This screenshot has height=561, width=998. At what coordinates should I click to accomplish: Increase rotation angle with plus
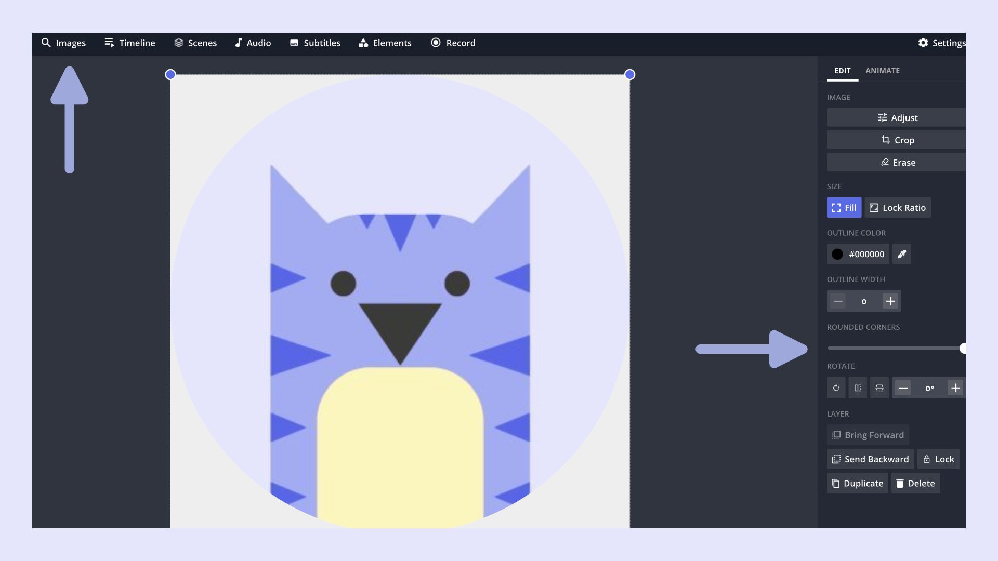click(955, 388)
